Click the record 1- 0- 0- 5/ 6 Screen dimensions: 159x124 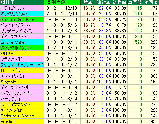62,25
